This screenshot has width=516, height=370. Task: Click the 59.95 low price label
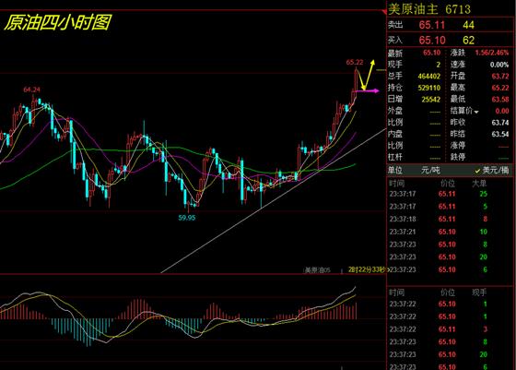pyautogui.click(x=186, y=218)
